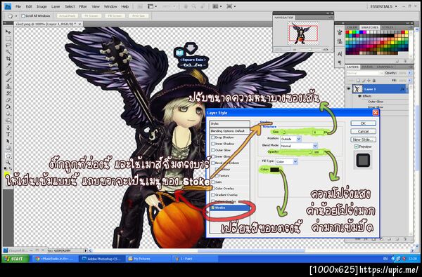Click the stroke Size value field

click(x=318, y=132)
